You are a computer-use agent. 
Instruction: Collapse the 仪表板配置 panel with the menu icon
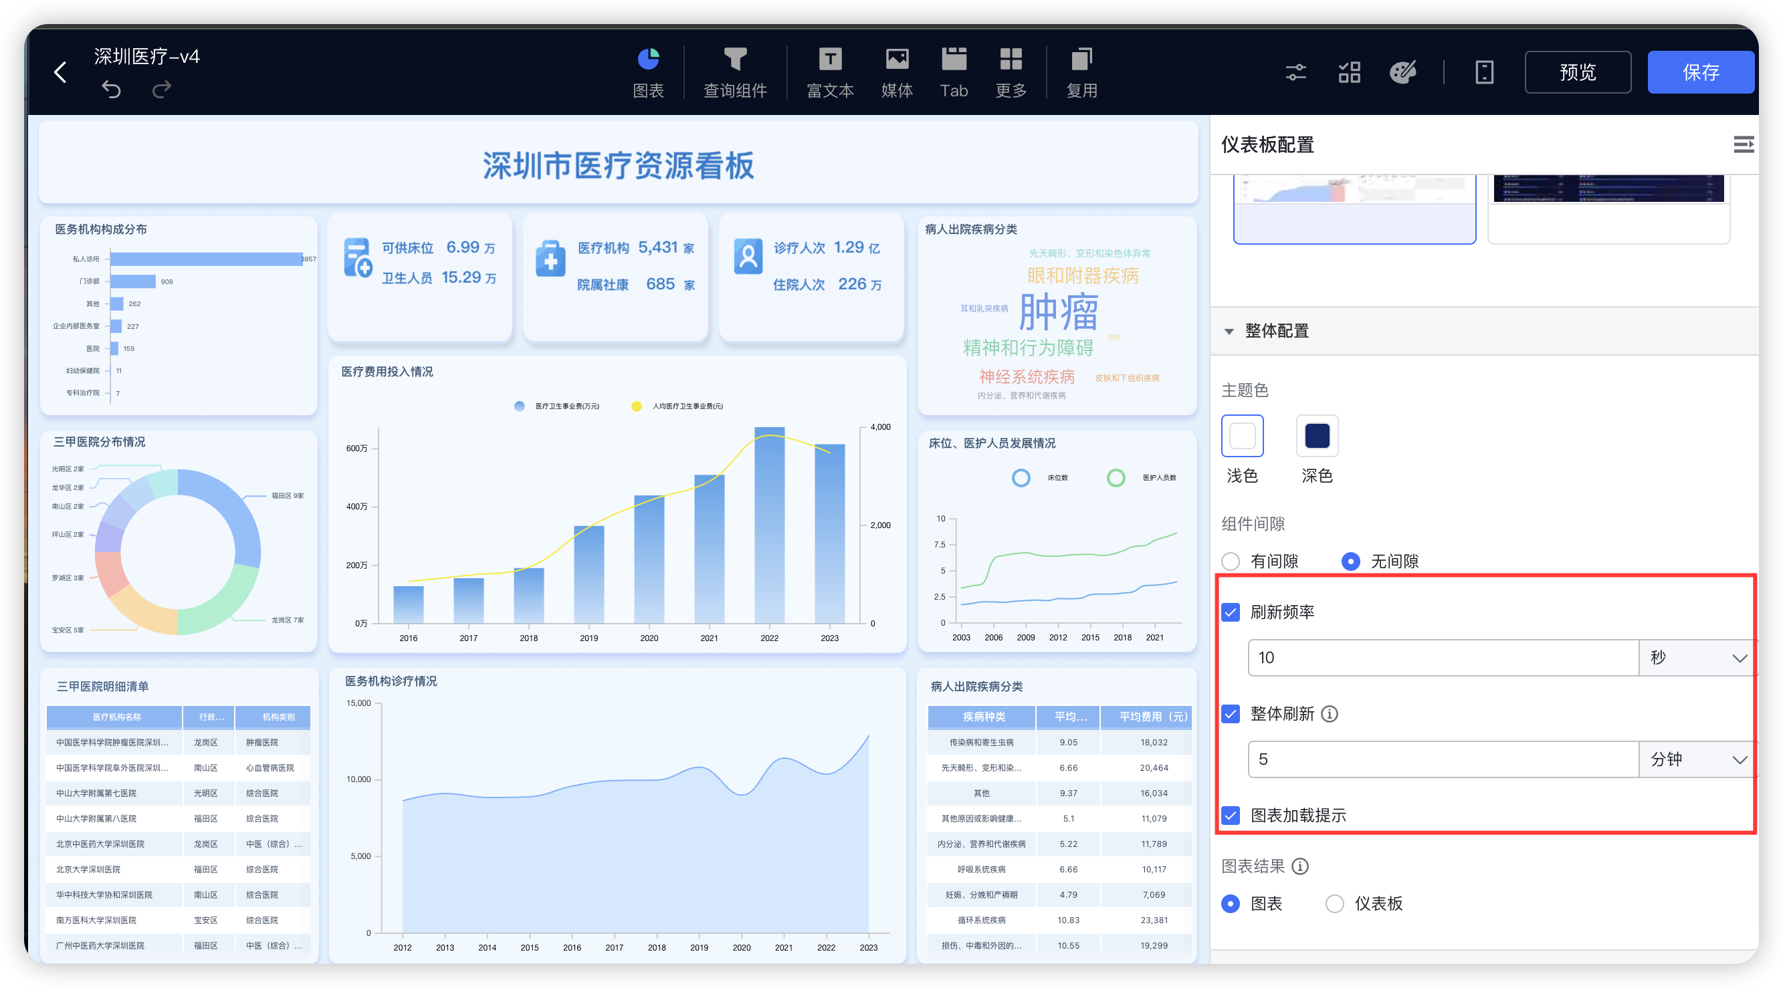coord(1743,144)
